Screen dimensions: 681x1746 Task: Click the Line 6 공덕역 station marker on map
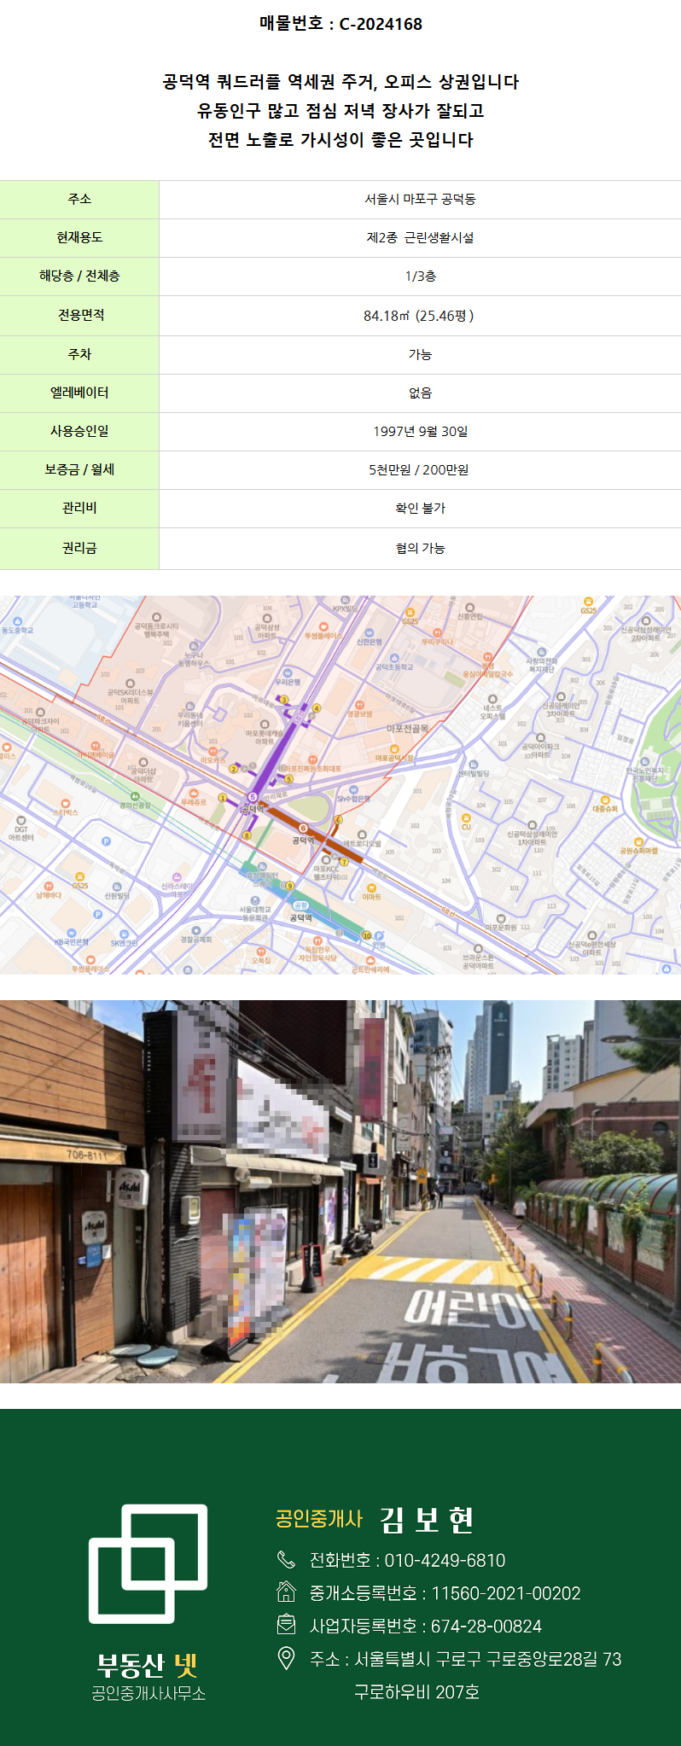coord(303,828)
